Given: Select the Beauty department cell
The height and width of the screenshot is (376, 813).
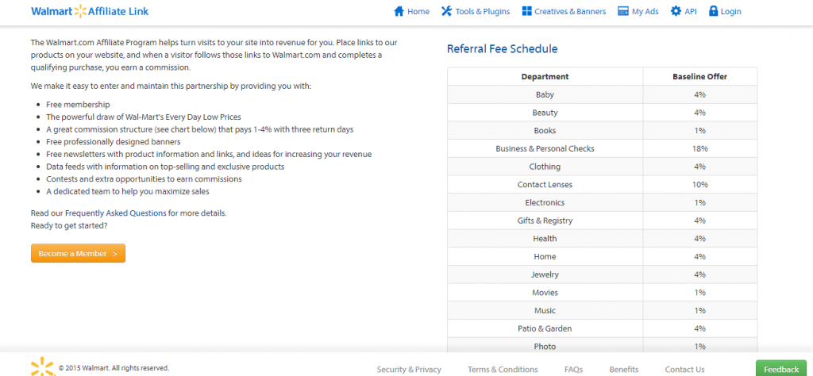Looking at the screenshot, I should pos(545,113).
